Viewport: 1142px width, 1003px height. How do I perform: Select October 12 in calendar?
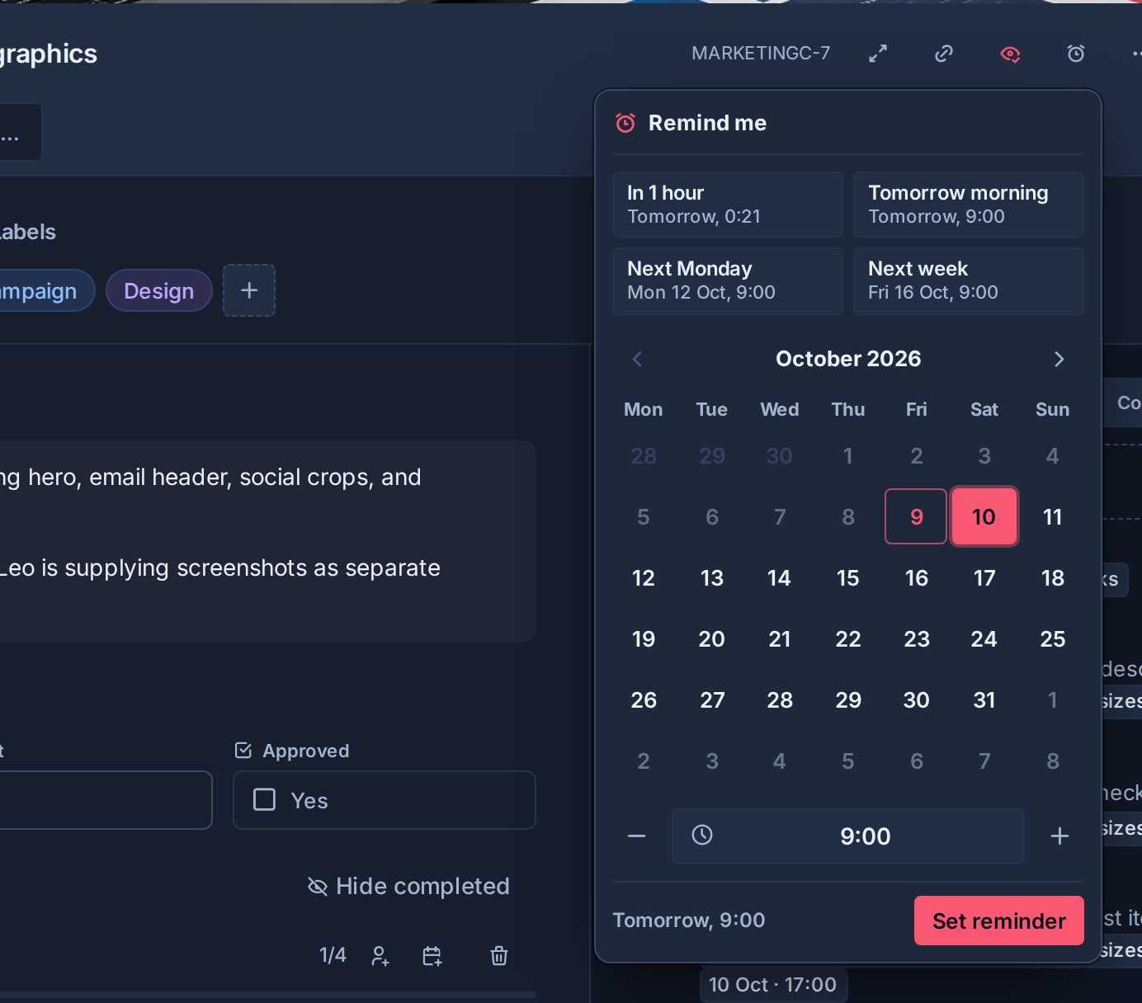pos(644,577)
